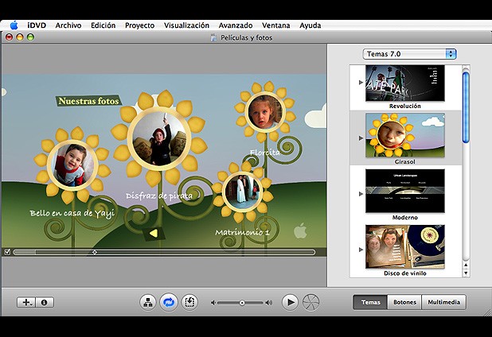Viewport: 492px width, 337px height.
Task: Toggle the motion playback button
Action: 169,302
